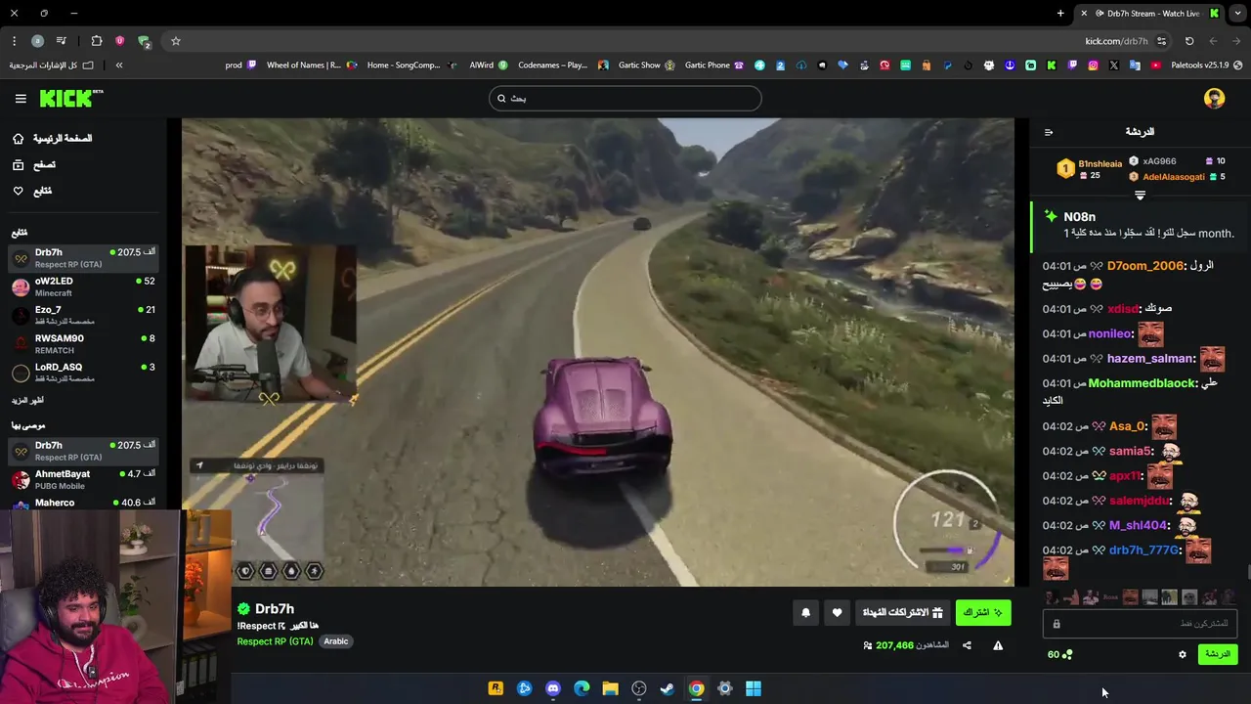Open the channel points balance 60

pyautogui.click(x=1059, y=654)
